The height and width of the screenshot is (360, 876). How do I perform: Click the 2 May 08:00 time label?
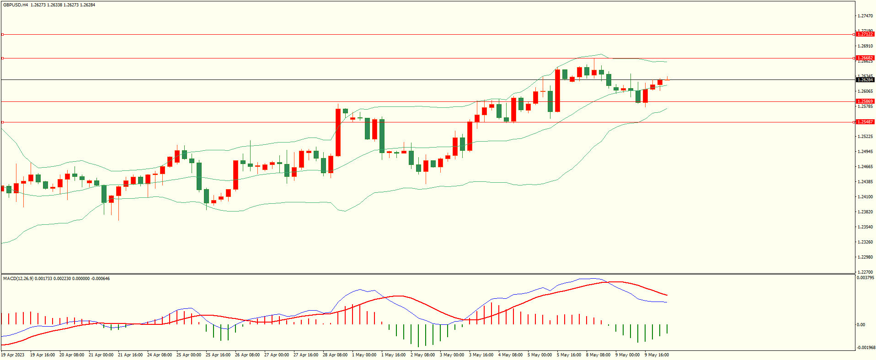coord(423,355)
